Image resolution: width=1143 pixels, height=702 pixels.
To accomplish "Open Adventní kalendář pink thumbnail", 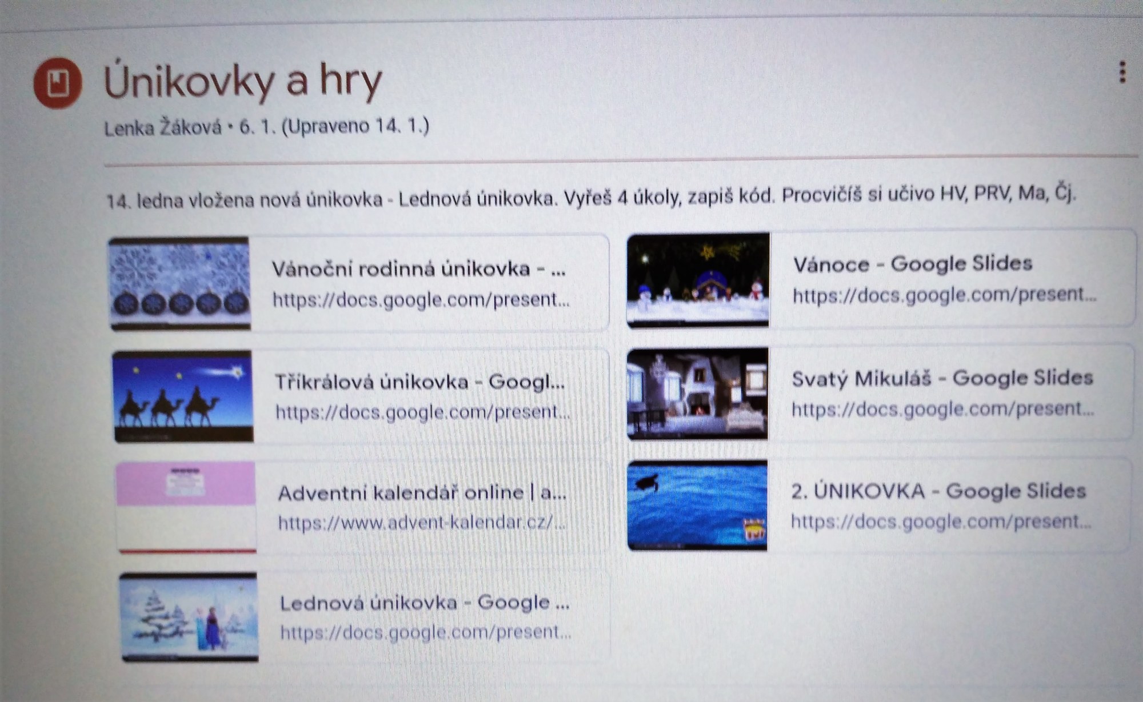I will [x=186, y=507].
